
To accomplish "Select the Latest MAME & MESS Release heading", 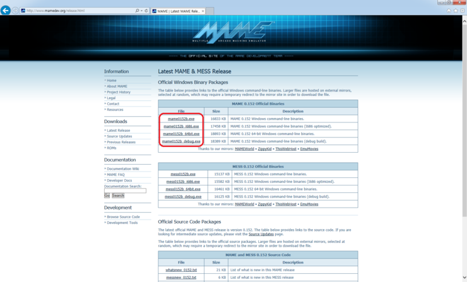I will click(194, 71).
